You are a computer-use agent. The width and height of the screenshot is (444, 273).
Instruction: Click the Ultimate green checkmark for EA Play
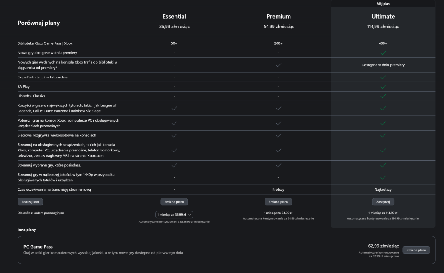coord(383,87)
